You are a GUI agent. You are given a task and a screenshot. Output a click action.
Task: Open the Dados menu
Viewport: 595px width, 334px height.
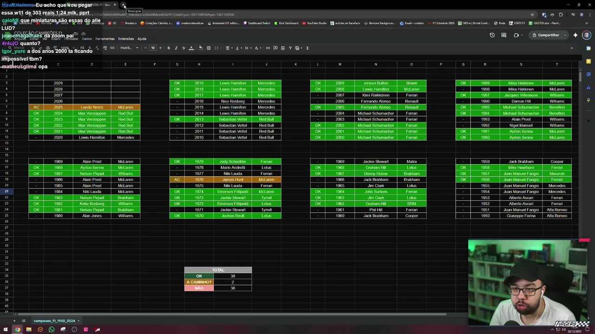[87, 39]
